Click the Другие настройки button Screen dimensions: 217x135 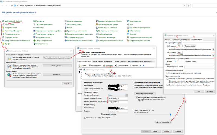coord(164,122)
